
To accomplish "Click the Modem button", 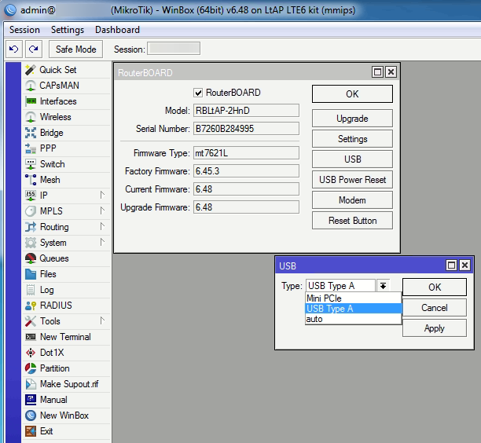I will (x=352, y=200).
